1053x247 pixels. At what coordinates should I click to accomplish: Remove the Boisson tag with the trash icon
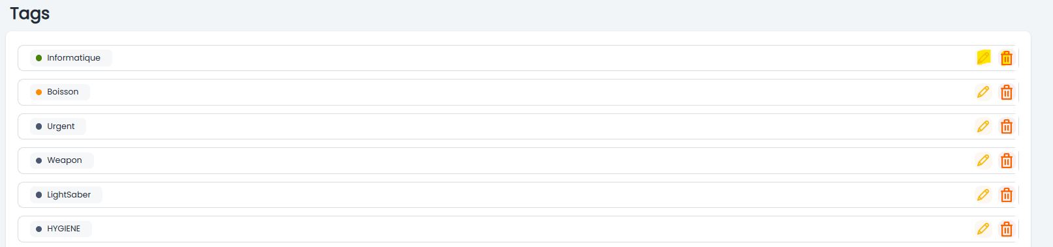point(1007,93)
